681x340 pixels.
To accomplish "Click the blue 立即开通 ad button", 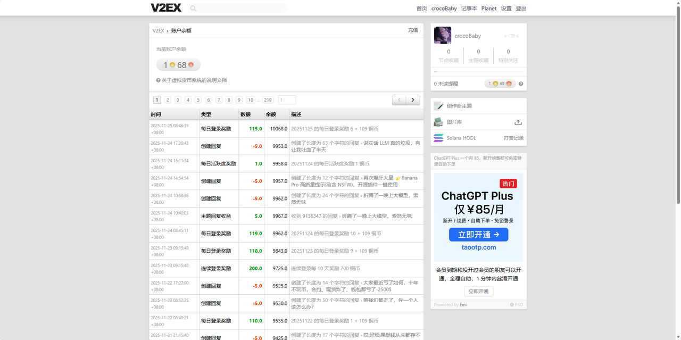I will 478,235.
